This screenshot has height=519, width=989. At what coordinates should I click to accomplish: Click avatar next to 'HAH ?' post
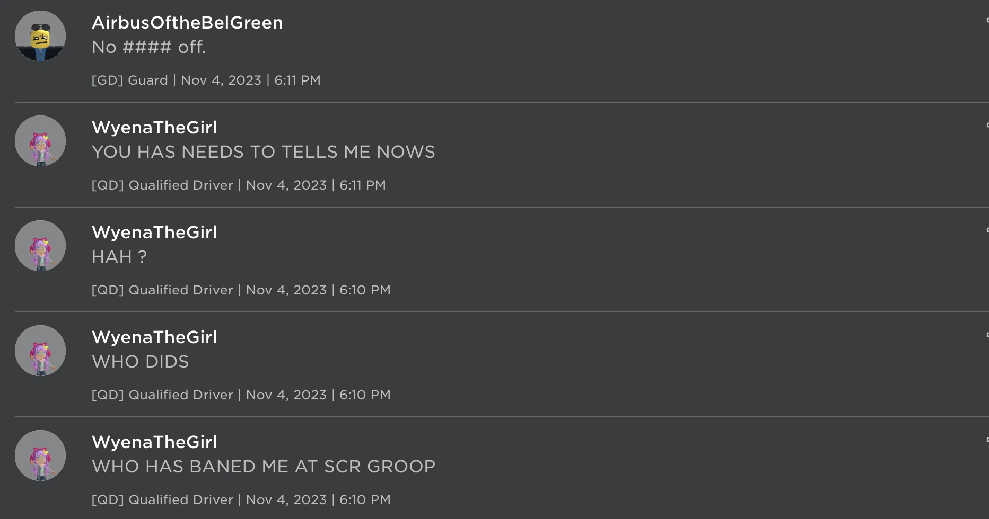pyautogui.click(x=40, y=246)
